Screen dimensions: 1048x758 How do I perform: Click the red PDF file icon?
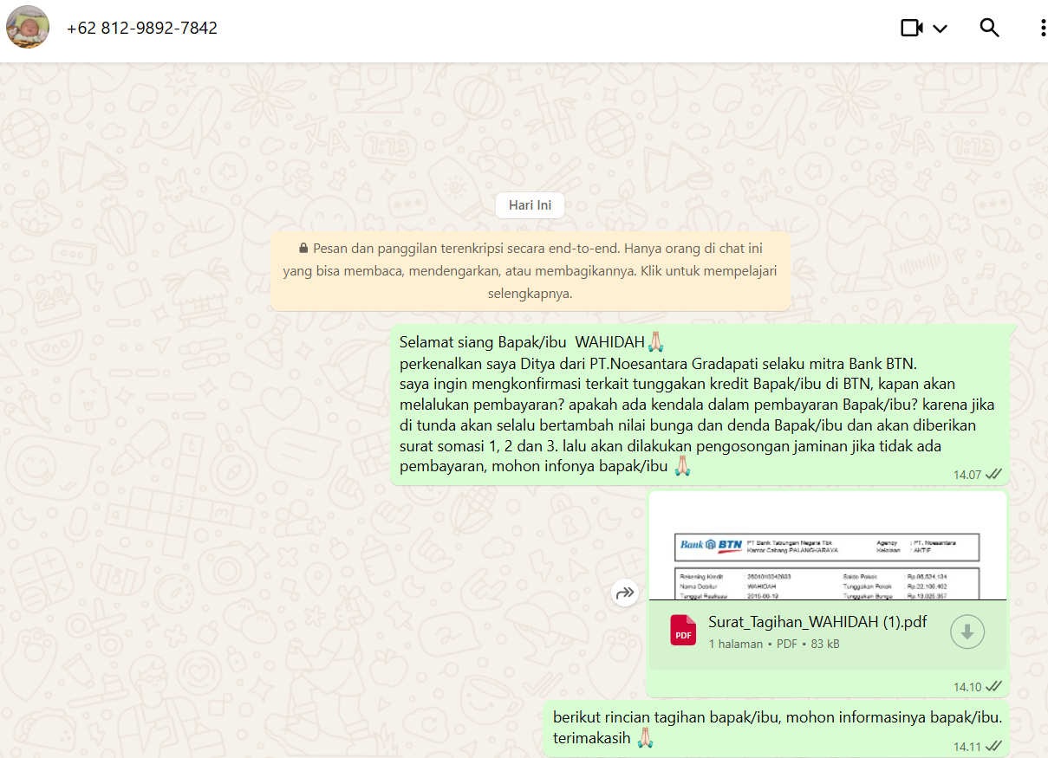click(x=683, y=630)
